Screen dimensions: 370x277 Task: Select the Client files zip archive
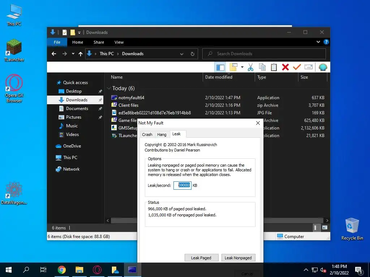(x=128, y=105)
